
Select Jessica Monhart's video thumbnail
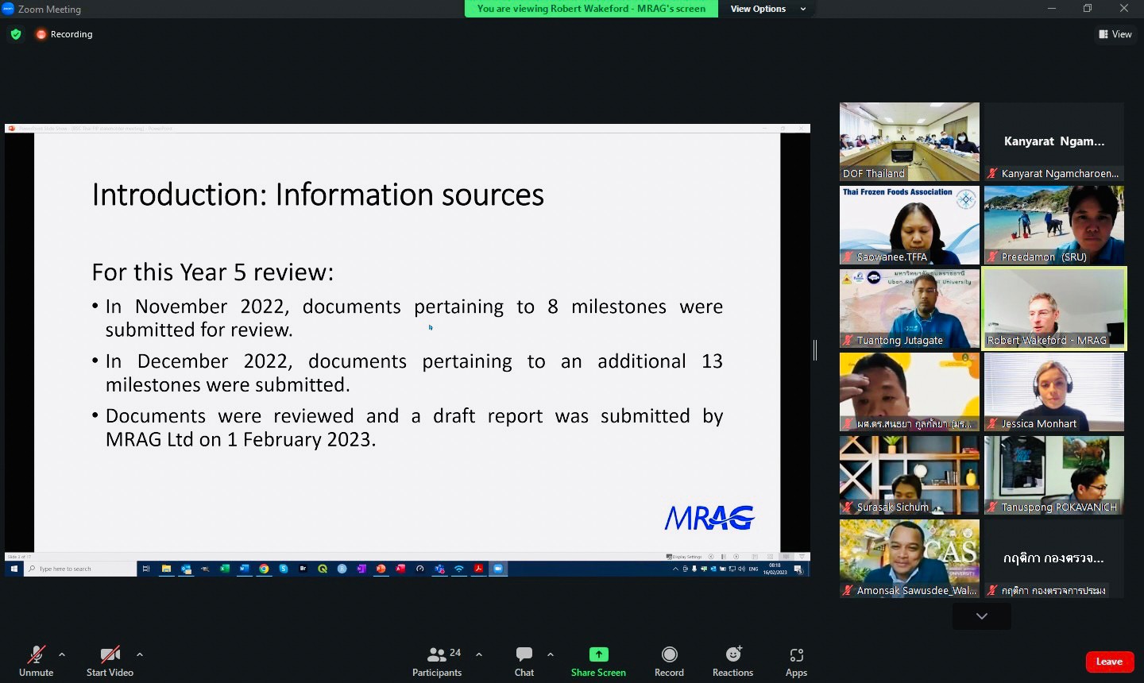coord(1054,392)
